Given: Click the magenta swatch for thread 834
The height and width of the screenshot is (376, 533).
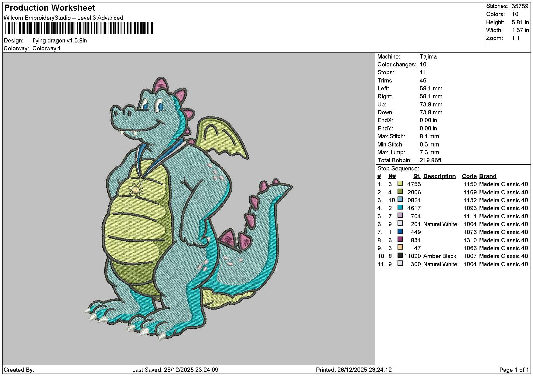Looking at the screenshot, I should (400, 239).
